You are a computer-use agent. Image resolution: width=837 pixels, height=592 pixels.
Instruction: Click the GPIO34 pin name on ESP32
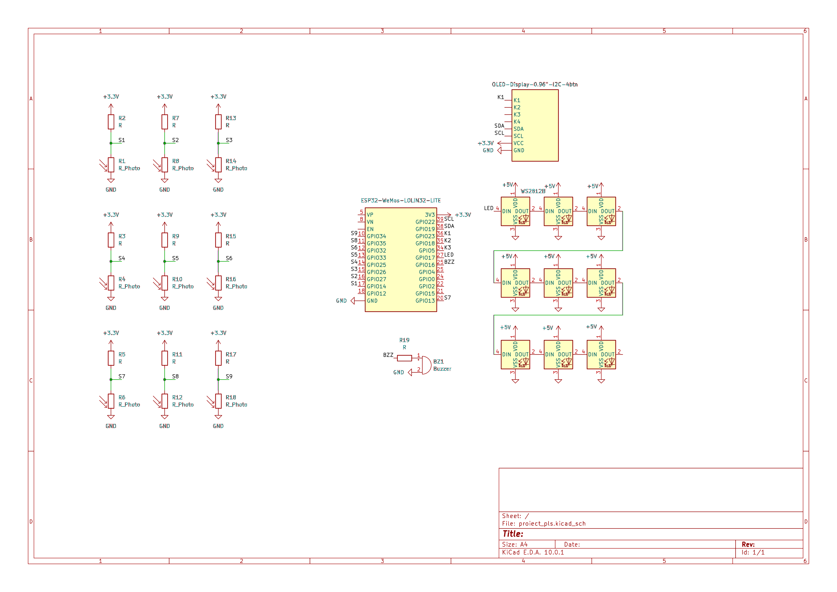pyautogui.click(x=376, y=236)
